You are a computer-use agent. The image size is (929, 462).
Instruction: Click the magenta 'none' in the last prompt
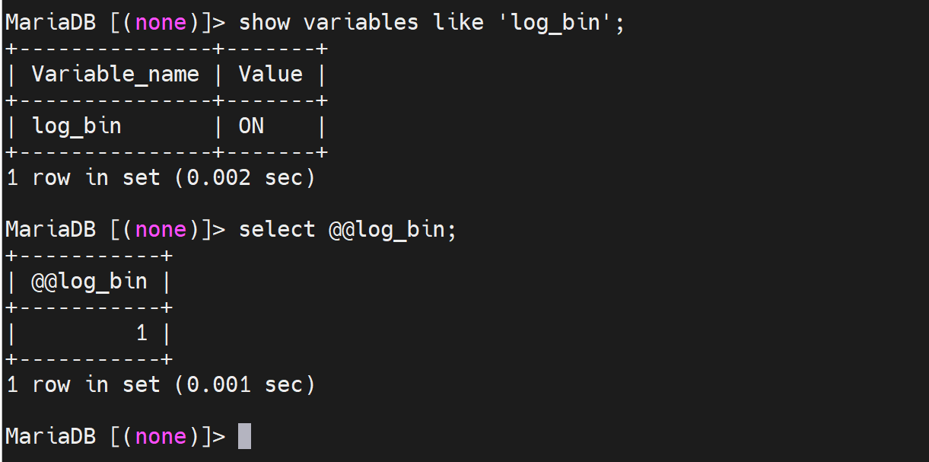click(x=161, y=436)
